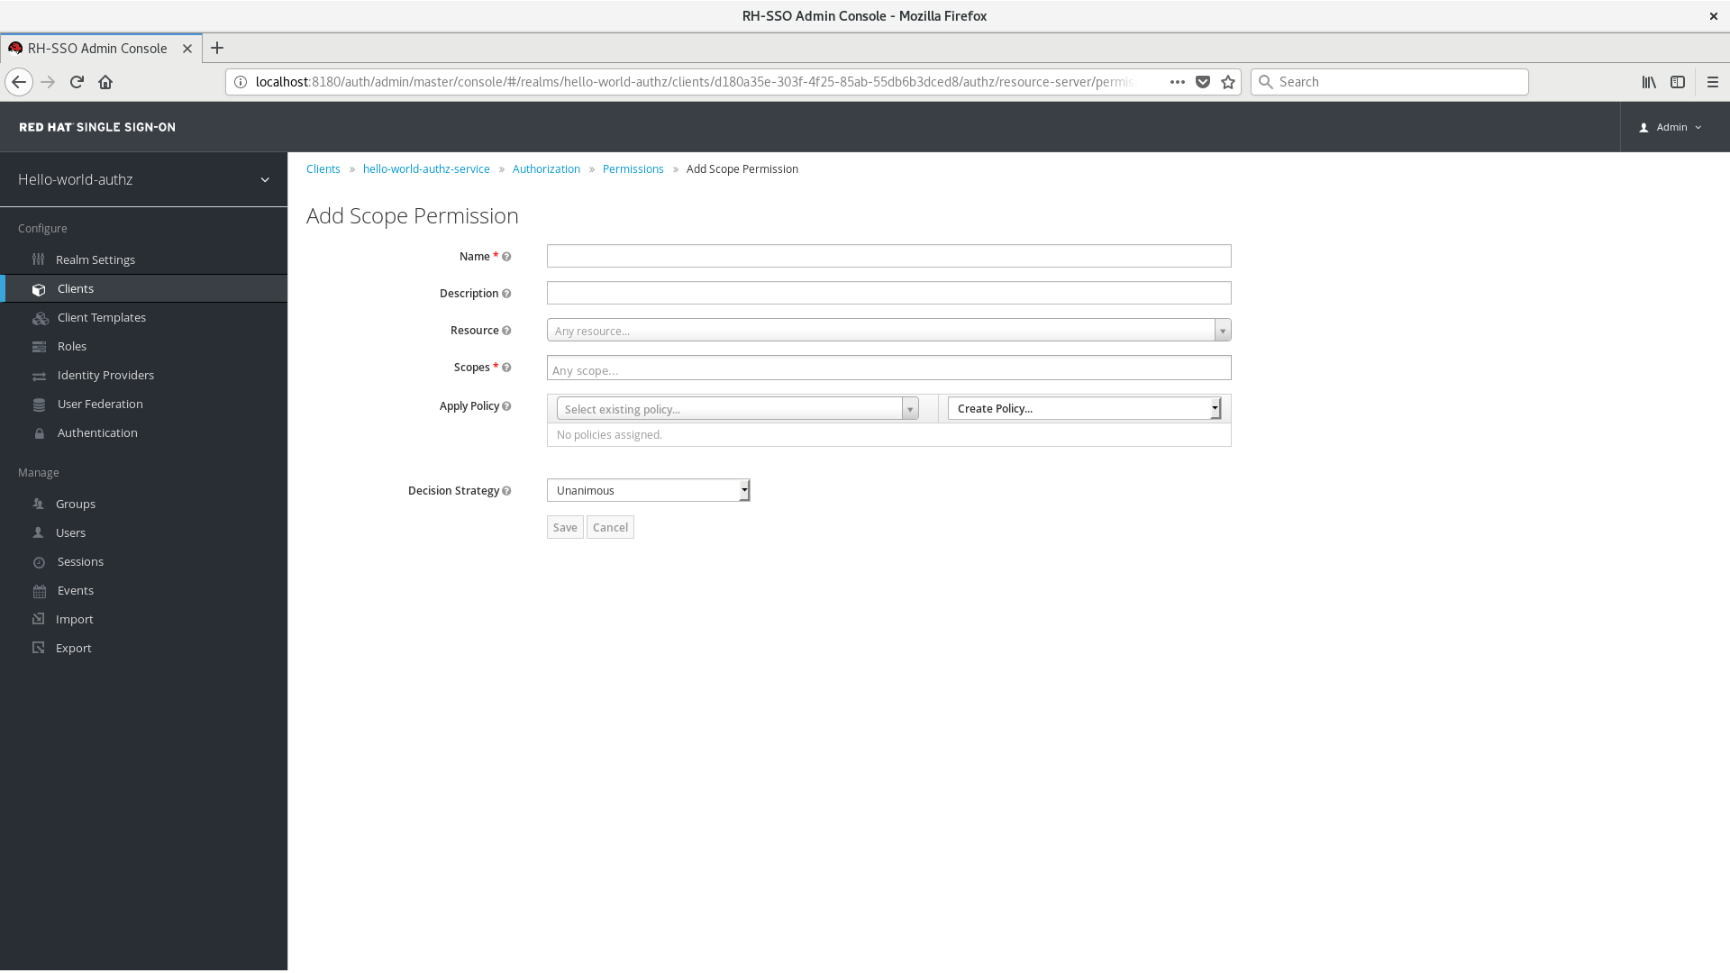This screenshot has height=973, width=1730.
Task: Click the User Federation icon in sidebar
Action: click(x=38, y=404)
